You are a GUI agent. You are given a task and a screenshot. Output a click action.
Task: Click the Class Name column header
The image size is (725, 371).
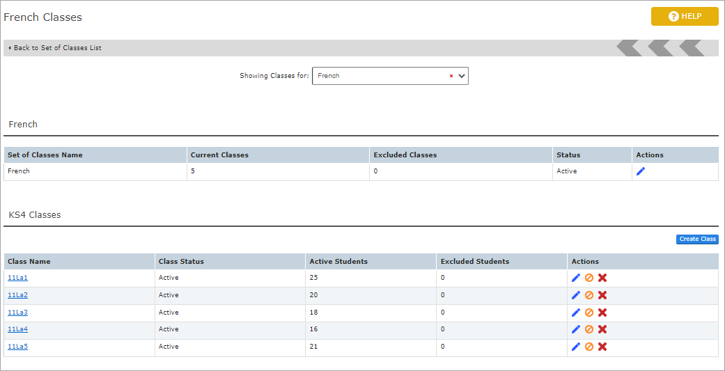pyautogui.click(x=29, y=262)
